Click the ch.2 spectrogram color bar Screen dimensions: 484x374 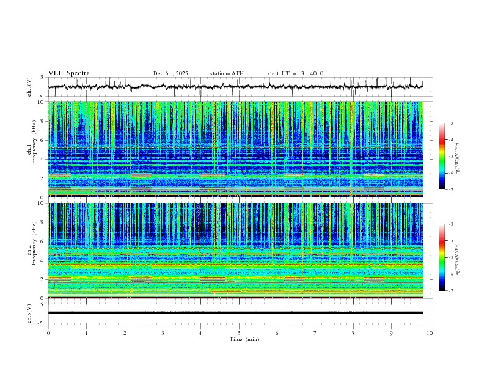pyautogui.click(x=442, y=257)
